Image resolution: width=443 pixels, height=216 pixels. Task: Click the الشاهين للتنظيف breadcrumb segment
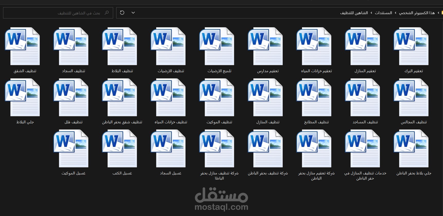(x=354, y=13)
